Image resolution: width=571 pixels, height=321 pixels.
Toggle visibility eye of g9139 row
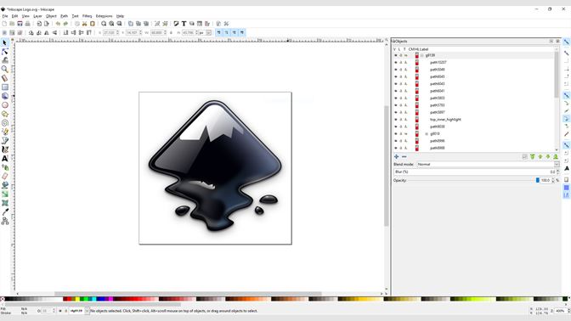coord(396,55)
